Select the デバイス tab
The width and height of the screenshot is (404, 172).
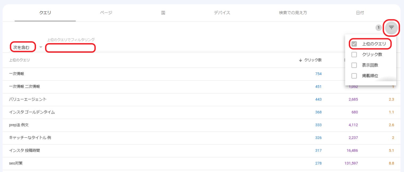tap(222, 13)
